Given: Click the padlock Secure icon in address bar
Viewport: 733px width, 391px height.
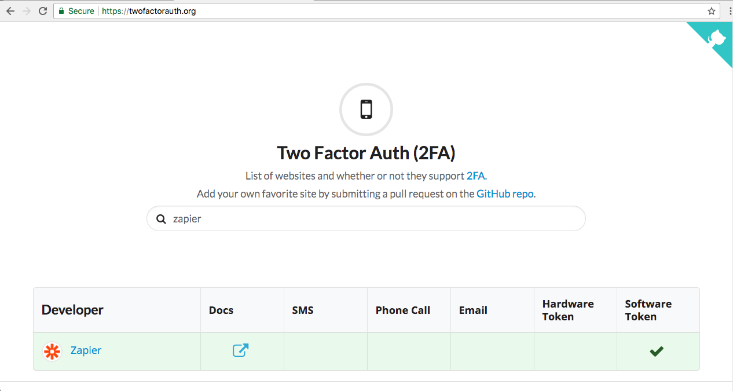Looking at the screenshot, I should tap(61, 10).
